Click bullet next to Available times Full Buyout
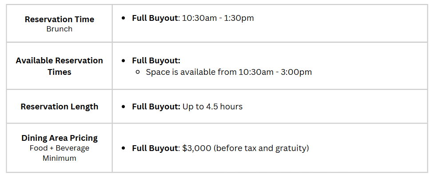The height and width of the screenshot is (178, 435). coord(124,61)
